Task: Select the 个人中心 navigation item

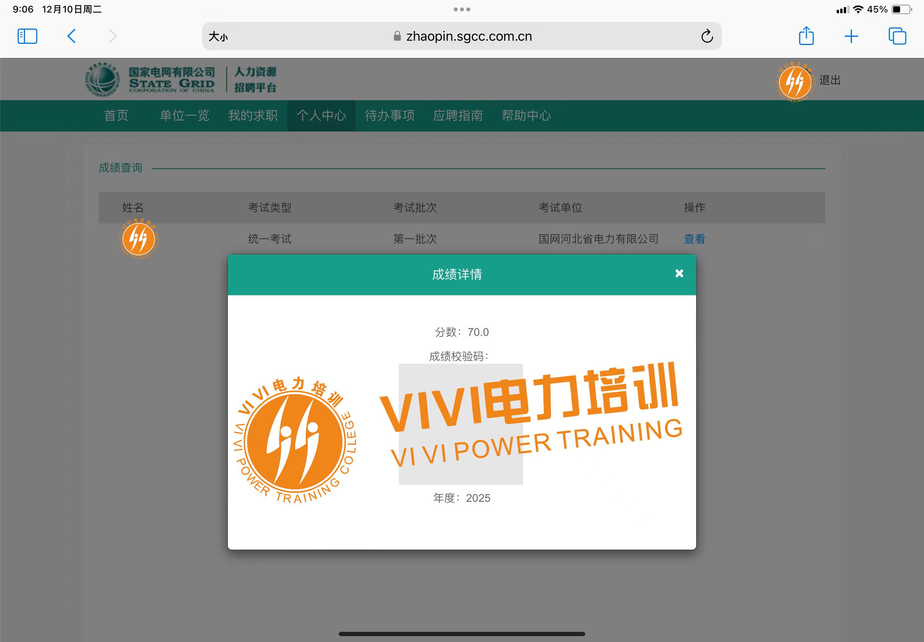Action: [321, 115]
